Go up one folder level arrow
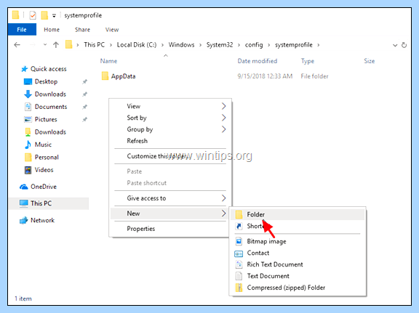 (56, 45)
